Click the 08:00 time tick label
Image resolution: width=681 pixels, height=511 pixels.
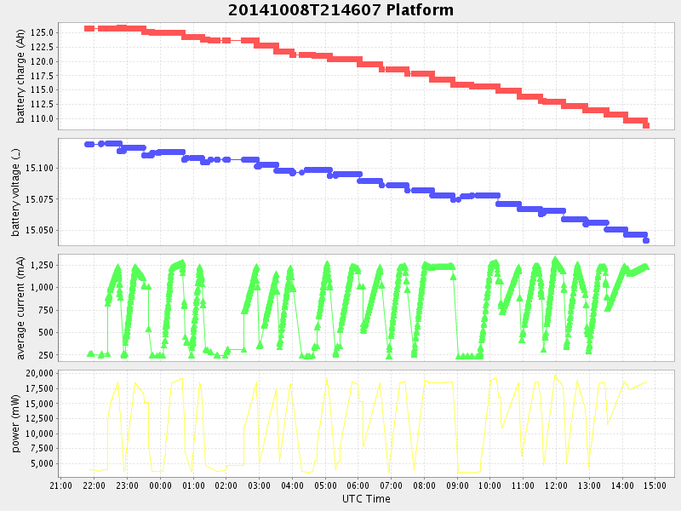click(x=424, y=485)
